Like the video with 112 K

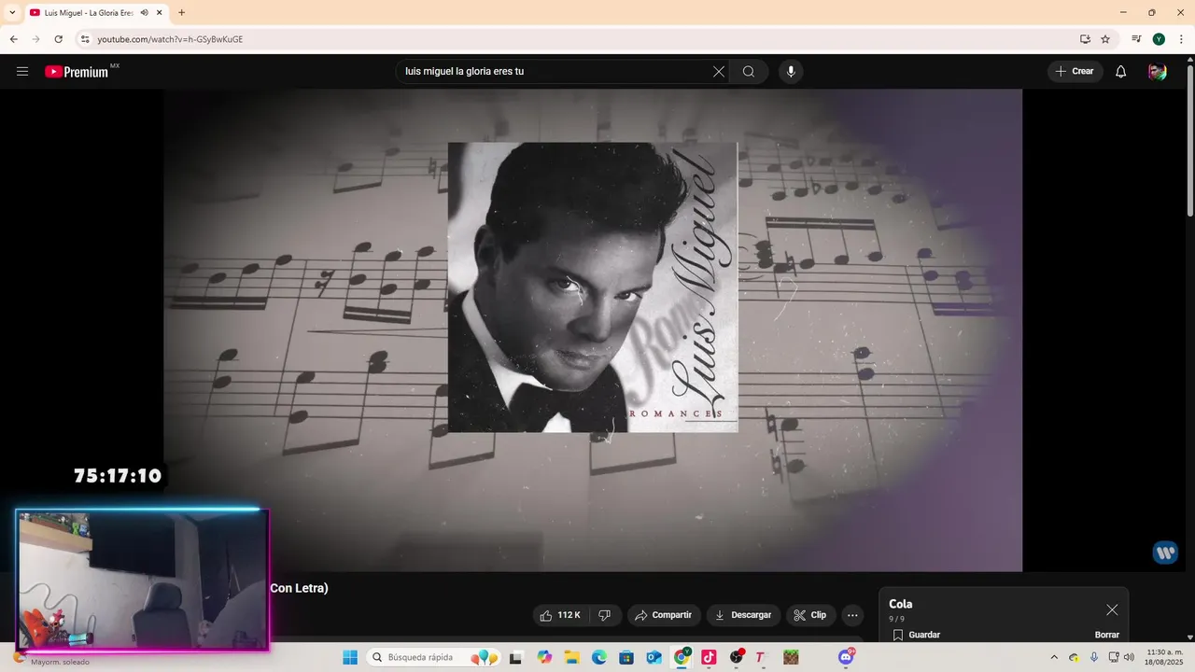click(561, 615)
